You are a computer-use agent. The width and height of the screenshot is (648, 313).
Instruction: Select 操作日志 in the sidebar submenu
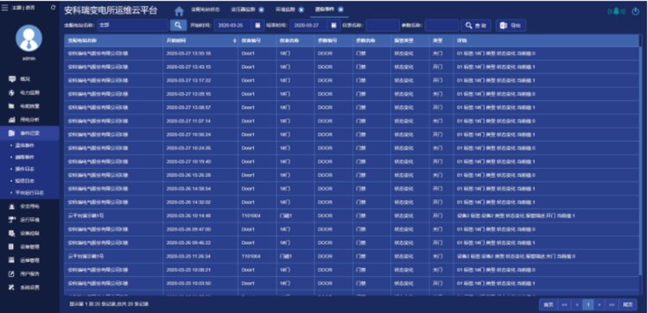[28, 169]
